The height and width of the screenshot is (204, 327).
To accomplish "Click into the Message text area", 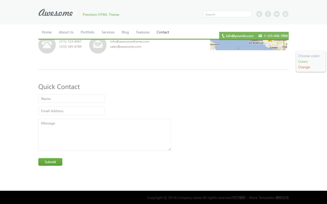I will pos(105,135).
